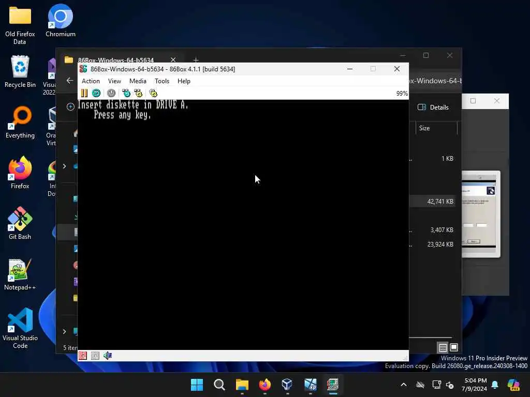
Task: Click the gray disk status bar icon
Action: [x=95, y=356]
